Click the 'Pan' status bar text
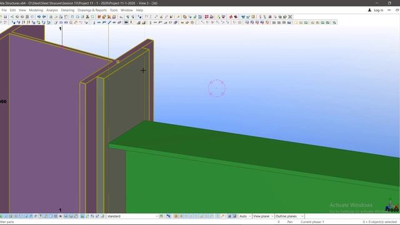This screenshot has width=400, height=225. point(290,222)
